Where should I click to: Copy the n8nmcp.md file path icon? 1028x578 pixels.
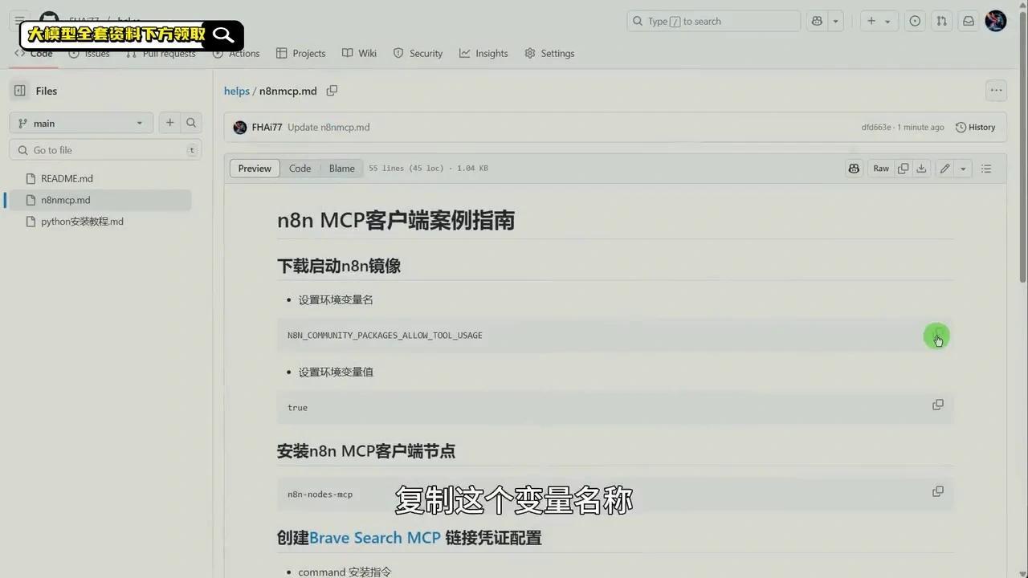coord(332,91)
